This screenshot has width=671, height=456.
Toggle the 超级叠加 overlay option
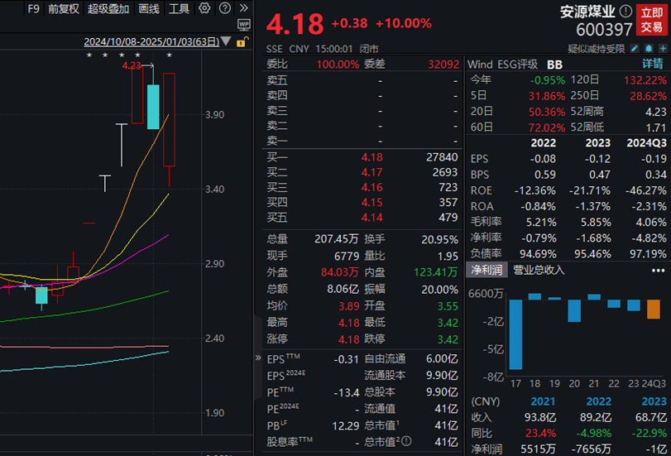108,9
